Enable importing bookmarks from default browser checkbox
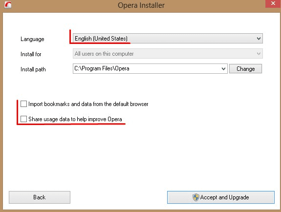281x212 pixels. (x=23, y=104)
